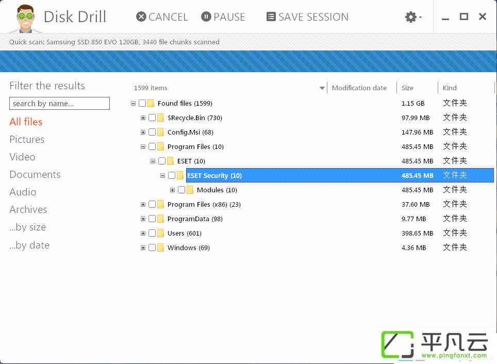Click the SAVE SESSION button label
Screen dimensions: 497x364
point(313,17)
